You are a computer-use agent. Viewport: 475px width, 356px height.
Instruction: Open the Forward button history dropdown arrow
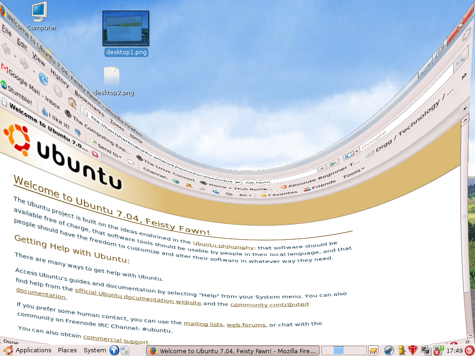33,71
